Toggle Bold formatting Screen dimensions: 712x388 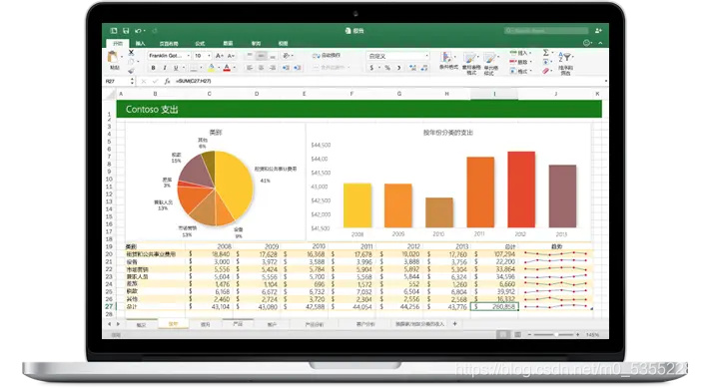[x=153, y=68]
